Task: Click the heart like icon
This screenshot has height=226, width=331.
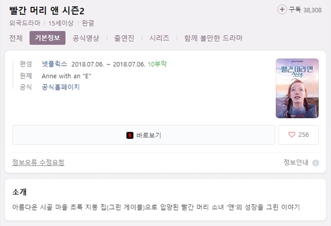Action: pyautogui.click(x=292, y=135)
